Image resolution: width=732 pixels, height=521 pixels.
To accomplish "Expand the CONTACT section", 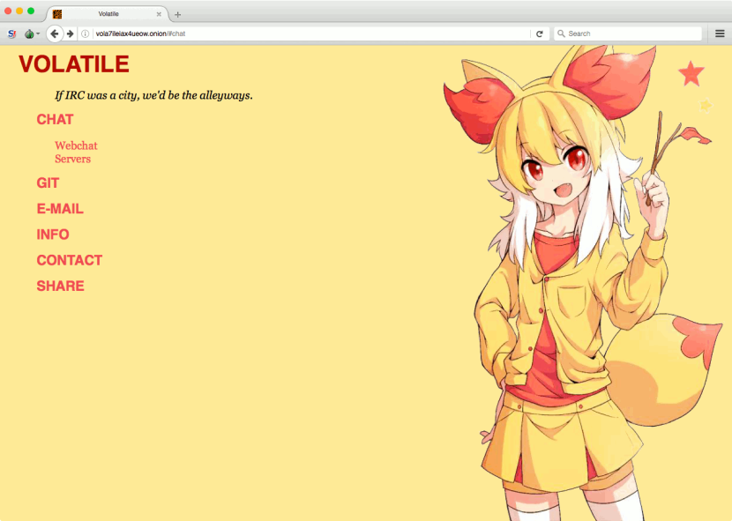I will click(70, 260).
